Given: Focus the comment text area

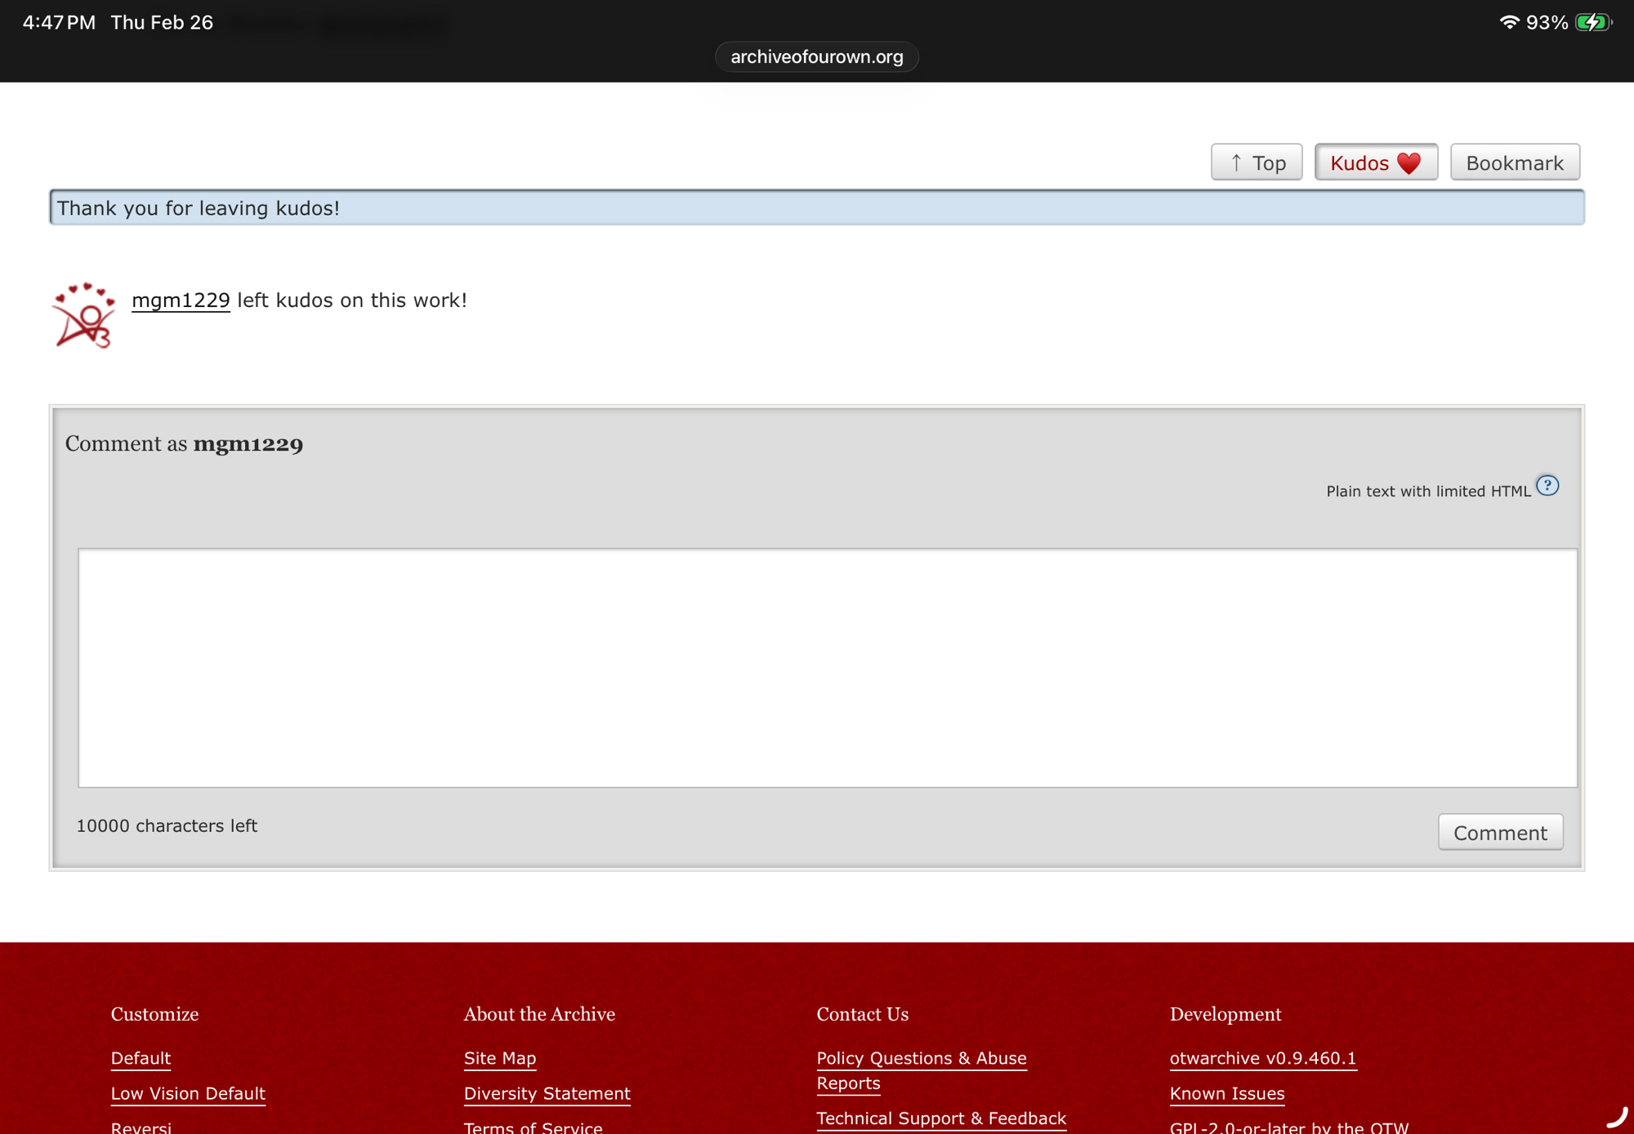Looking at the screenshot, I should pos(827,667).
